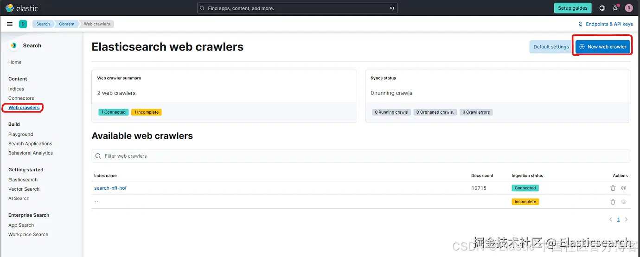Click the Endpoints & API keys icon

pos(580,24)
